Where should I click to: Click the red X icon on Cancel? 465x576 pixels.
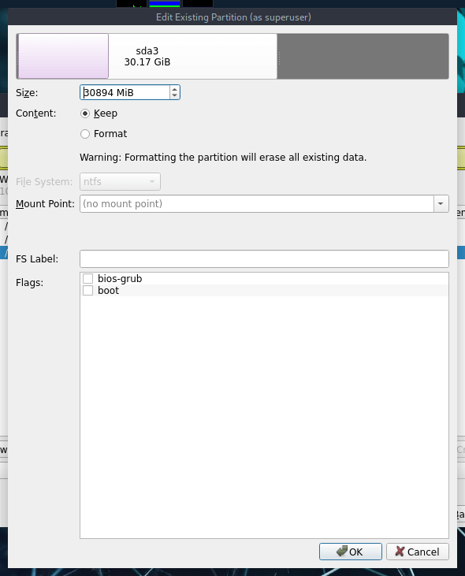click(400, 551)
